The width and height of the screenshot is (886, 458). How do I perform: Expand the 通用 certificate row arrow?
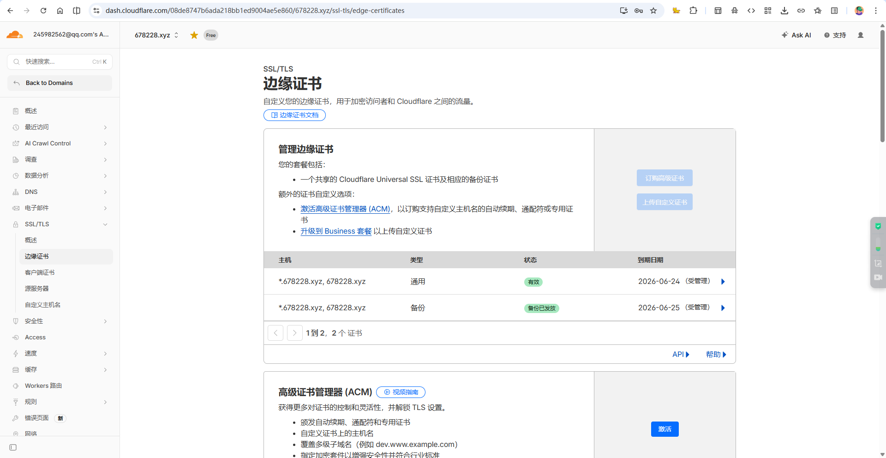[x=723, y=282]
